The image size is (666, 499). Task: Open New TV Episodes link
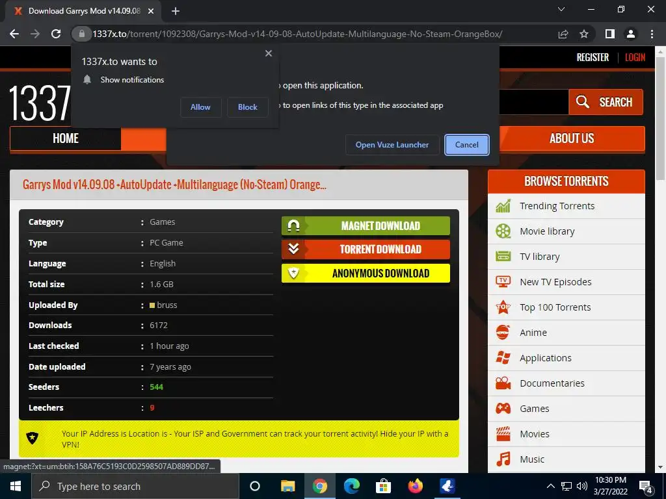pyautogui.click(x=555, y=282)
